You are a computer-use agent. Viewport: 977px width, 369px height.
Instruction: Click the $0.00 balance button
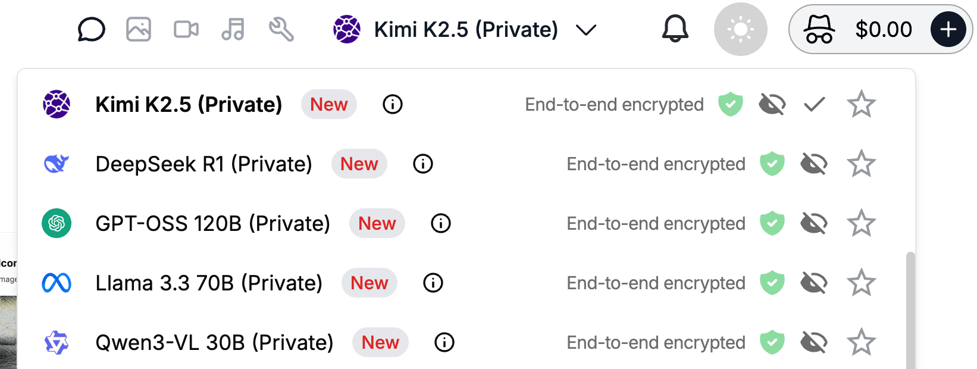coord(884,29)
